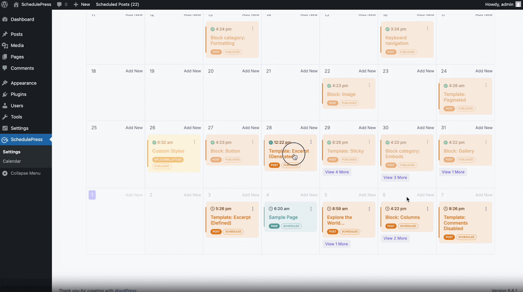Open options menu for Custom Styles card
523x292 pixels.
coord(194,142)
